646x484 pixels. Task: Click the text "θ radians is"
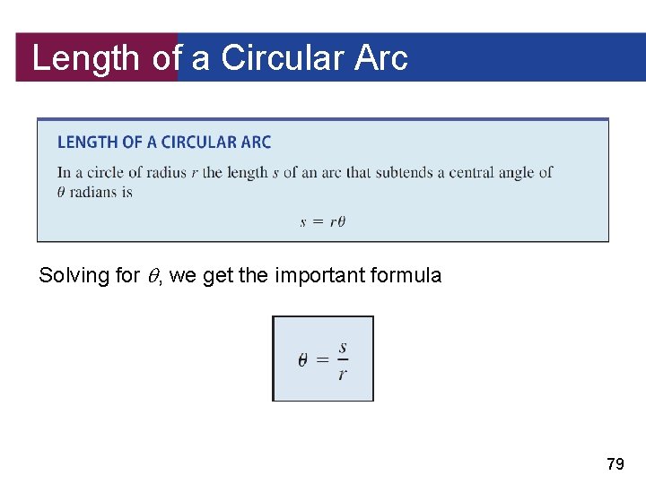tap(95, 192)
